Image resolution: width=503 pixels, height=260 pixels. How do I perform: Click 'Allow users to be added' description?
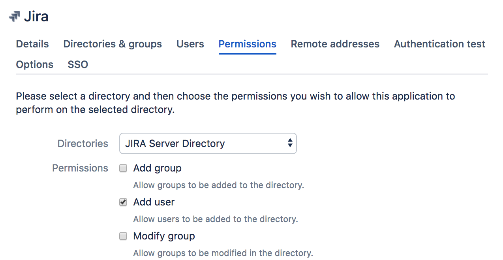click(216, 219)
